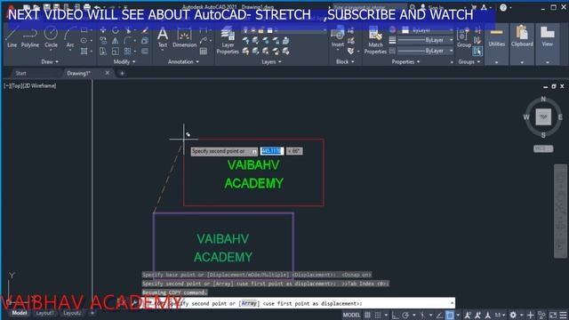Image resolution: width=569 pixels, height=320 pixels.
Task: Select the Arc tool
Action: pos(69,37)
